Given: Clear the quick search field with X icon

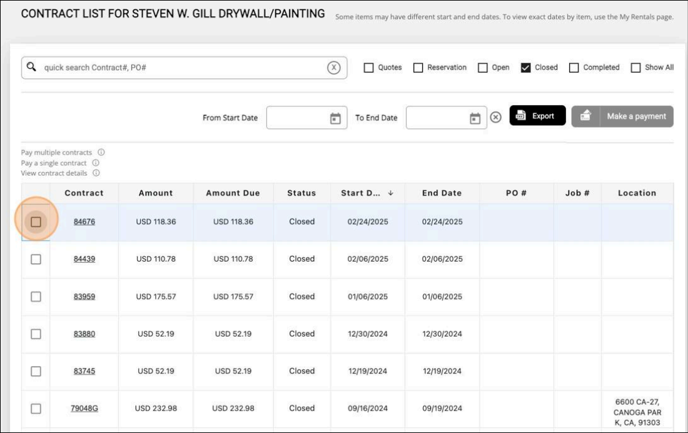Looking at the screenshot, I should tap(334, 68).
